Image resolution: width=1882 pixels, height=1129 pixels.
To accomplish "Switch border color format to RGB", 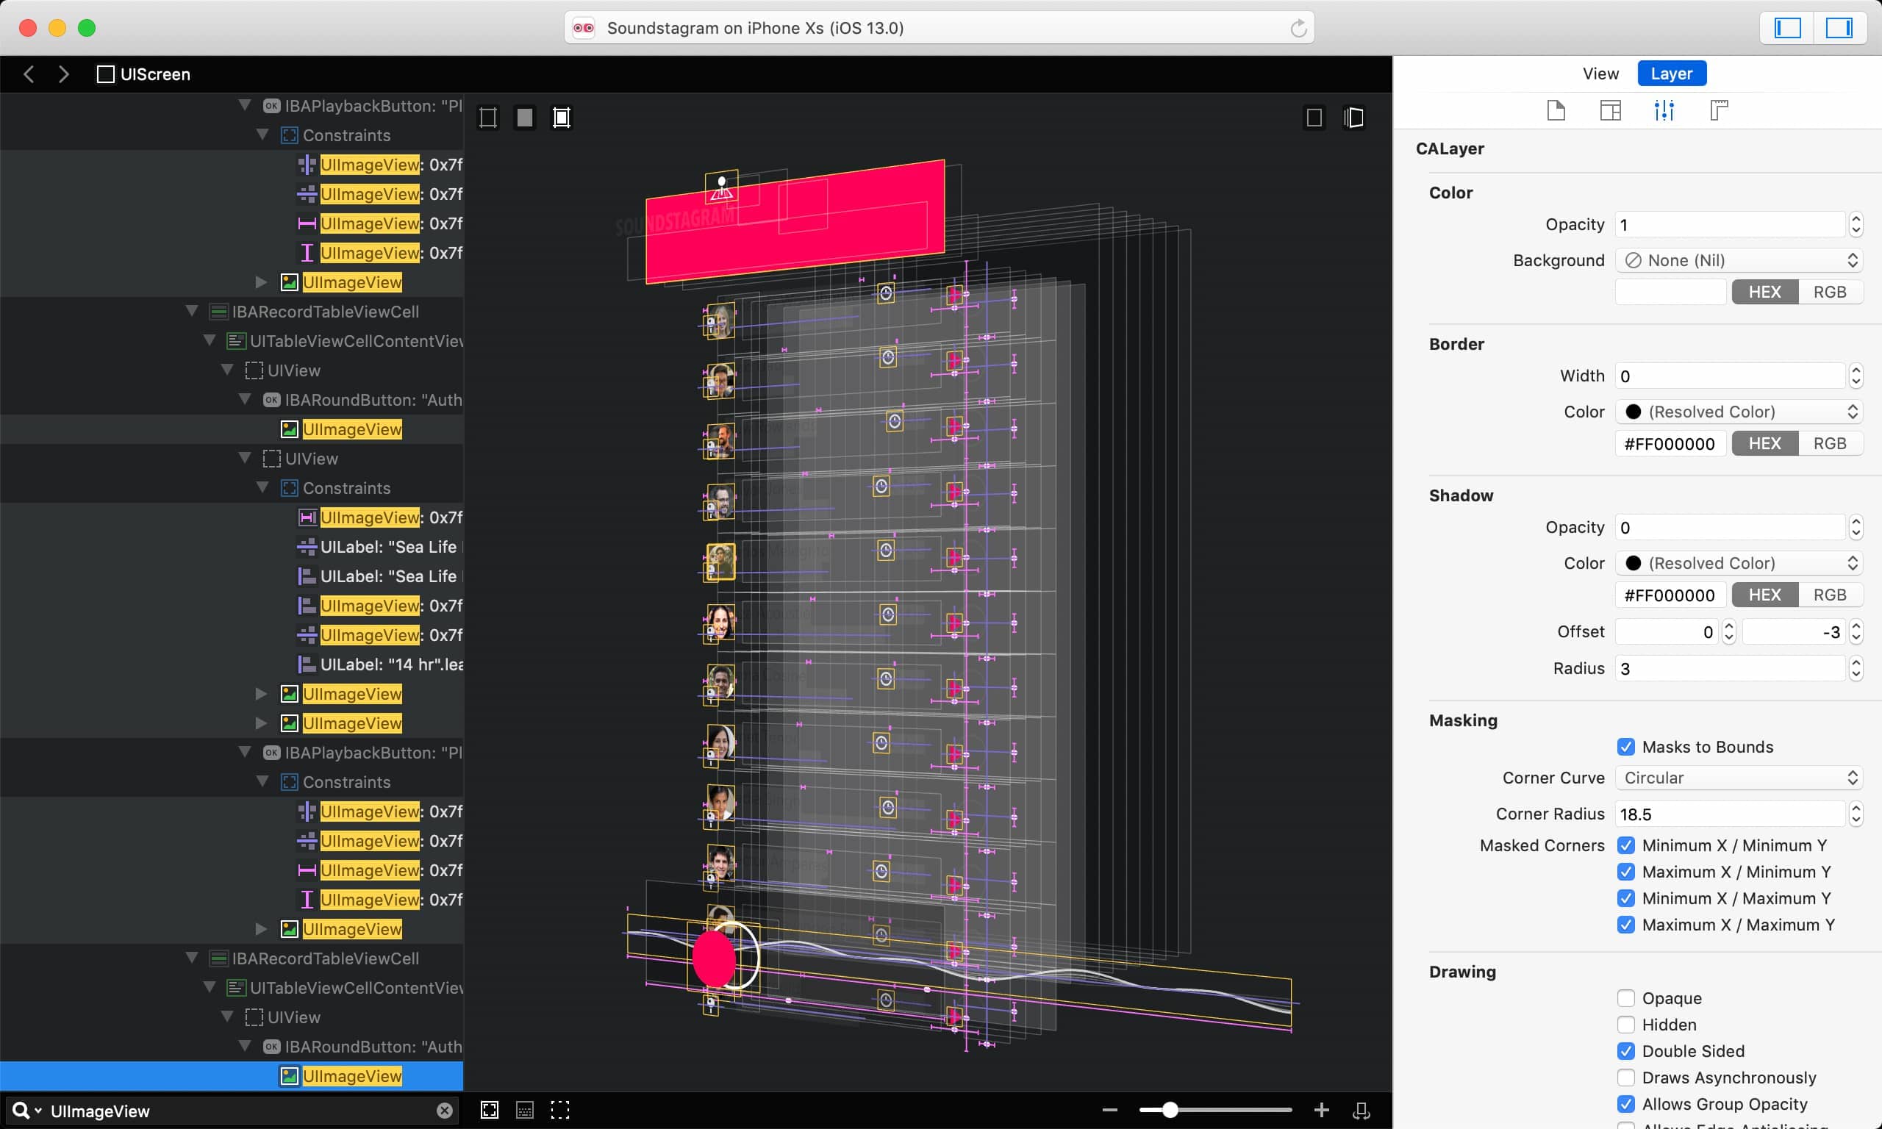I will click(1829, 443).
